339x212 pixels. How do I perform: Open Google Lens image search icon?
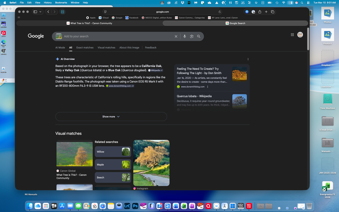pyautogui.click(x=192, y=36)
